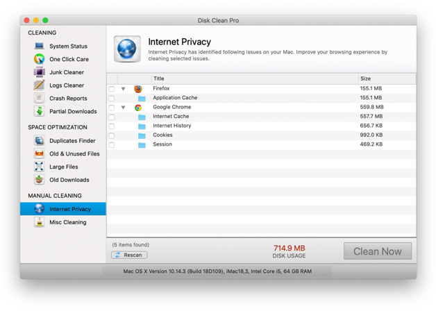Check the Google Chrome row checkbox

click(112, 108)
